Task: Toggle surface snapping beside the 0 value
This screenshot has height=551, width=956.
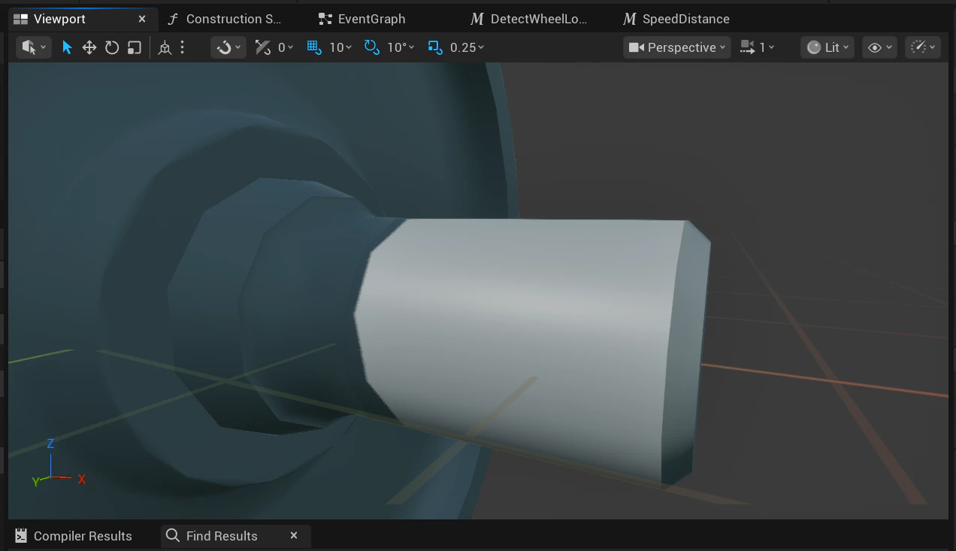Action: coord(262,47)
